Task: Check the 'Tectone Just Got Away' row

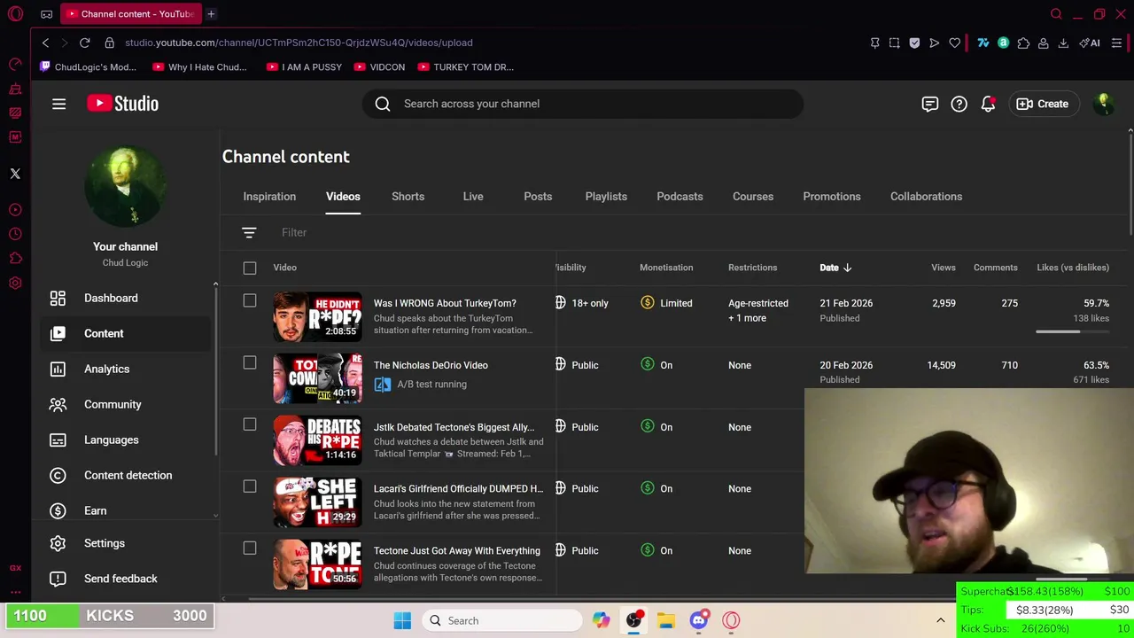Action: click(x=250, y=549)
